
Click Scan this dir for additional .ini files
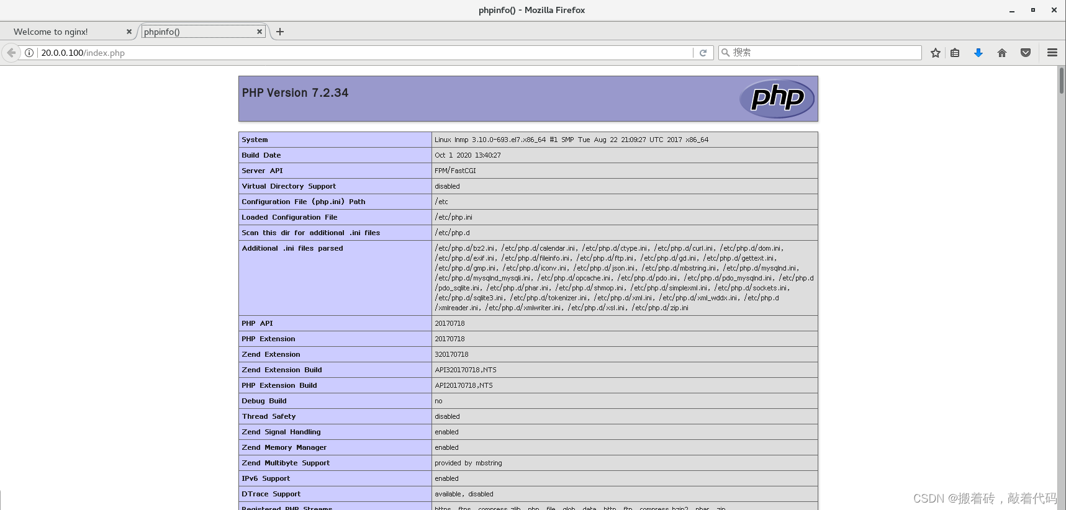tap(310, 233)
